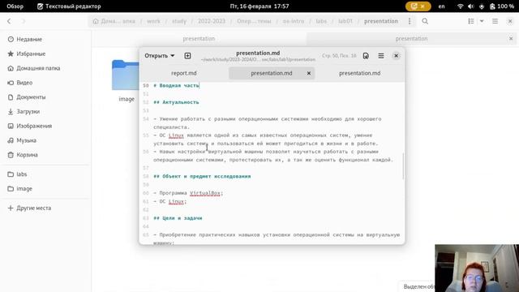
Task: Open Текстовый редактор app menu in top bar
Action: (x=69, y=6)
